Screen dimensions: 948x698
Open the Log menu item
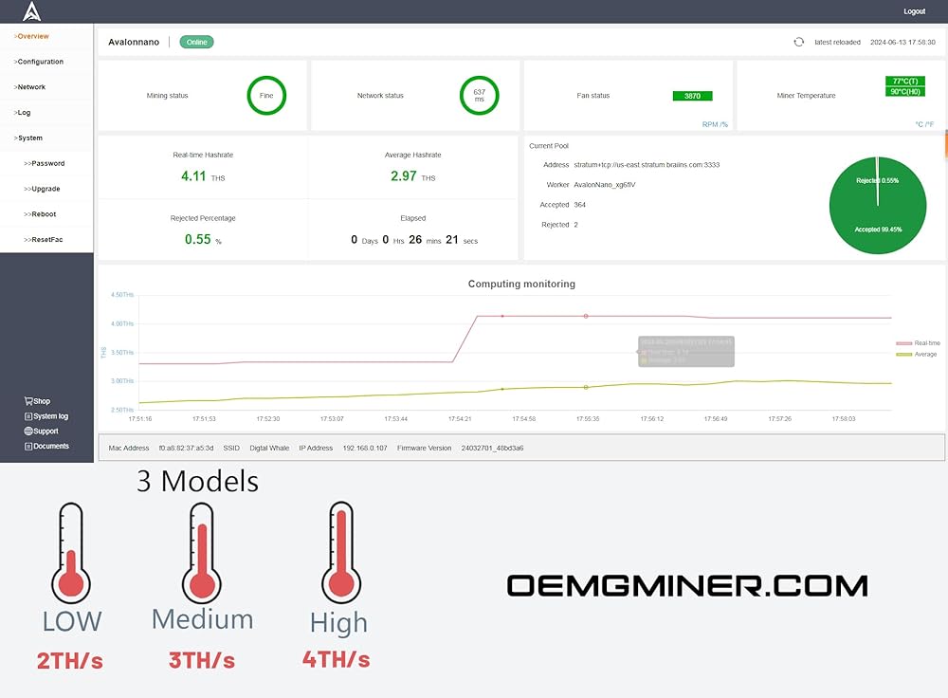tap(23, 113)
